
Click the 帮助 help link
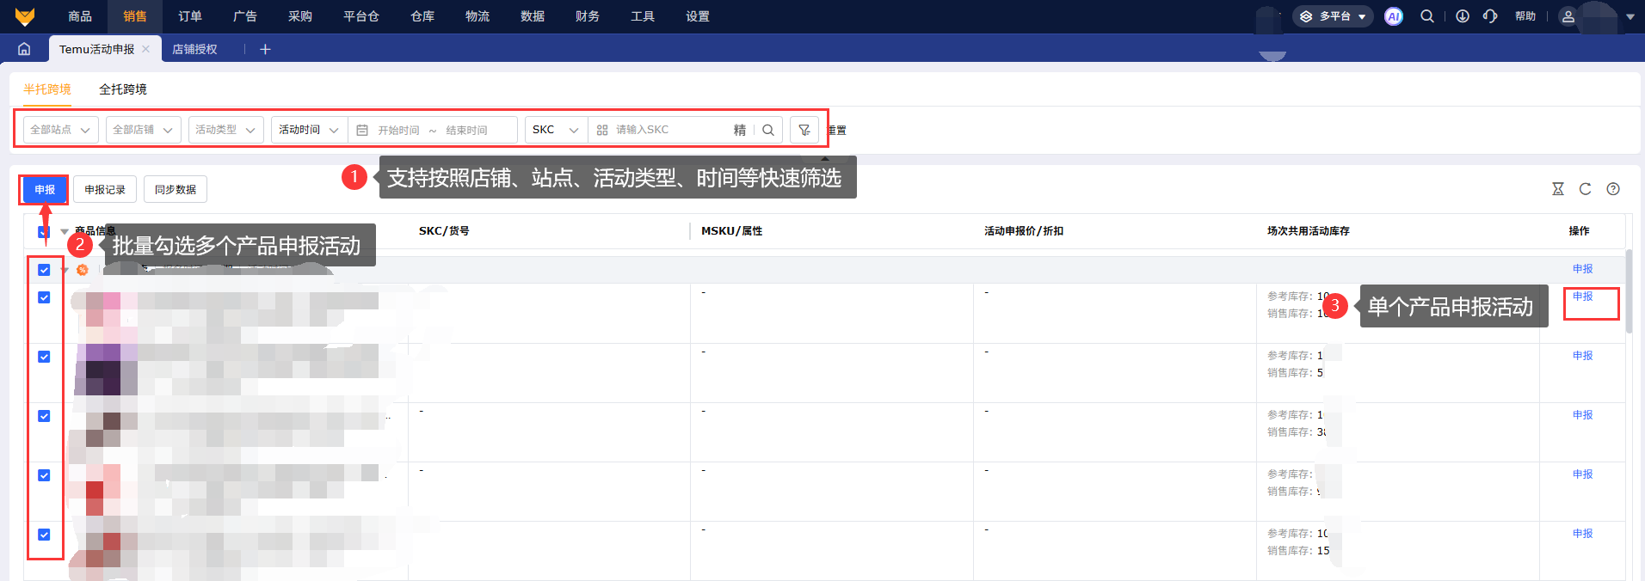[x=1525, y=16]
